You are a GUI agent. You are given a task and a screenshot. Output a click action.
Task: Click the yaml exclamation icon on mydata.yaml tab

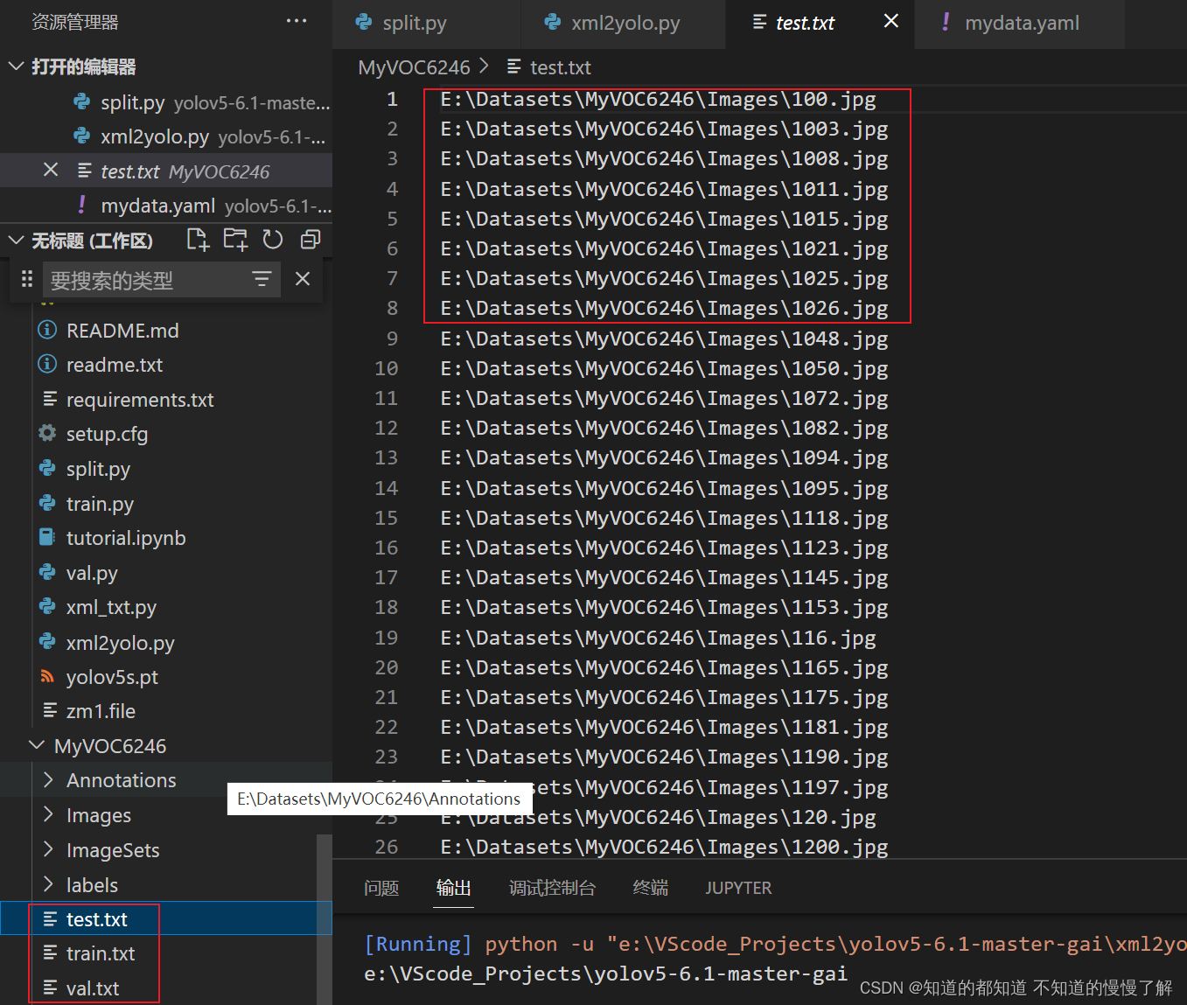[x=946, y=22]
